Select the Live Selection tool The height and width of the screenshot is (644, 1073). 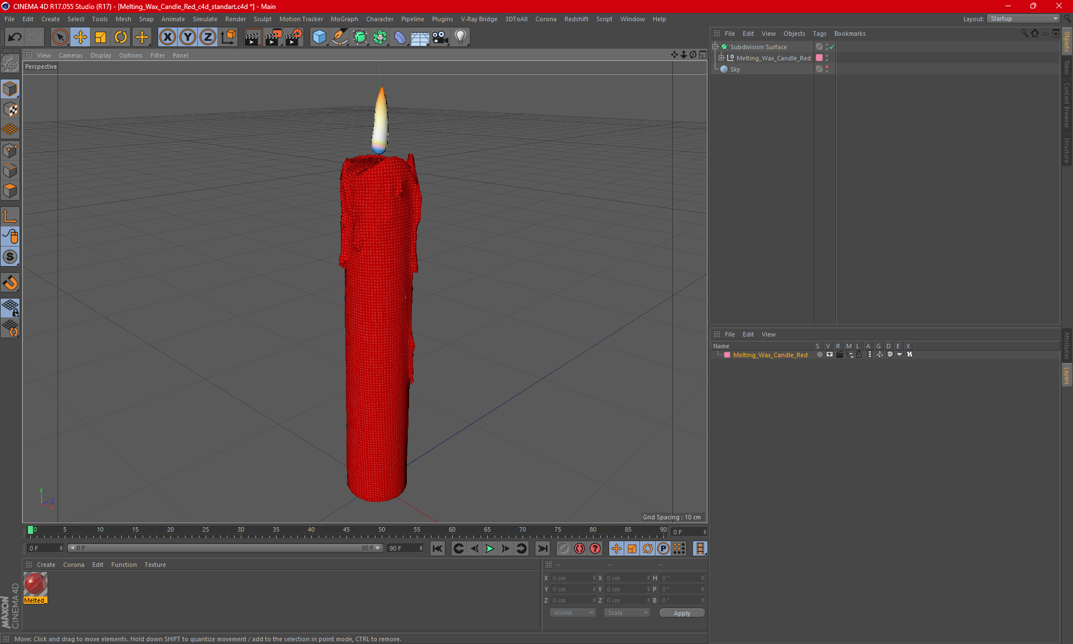point(60,37)
